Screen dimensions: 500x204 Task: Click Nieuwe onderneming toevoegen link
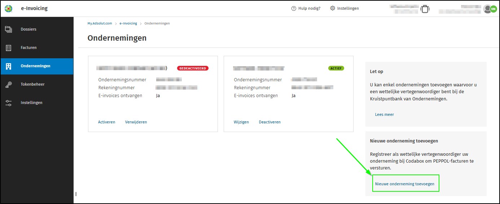click(404, 184)
